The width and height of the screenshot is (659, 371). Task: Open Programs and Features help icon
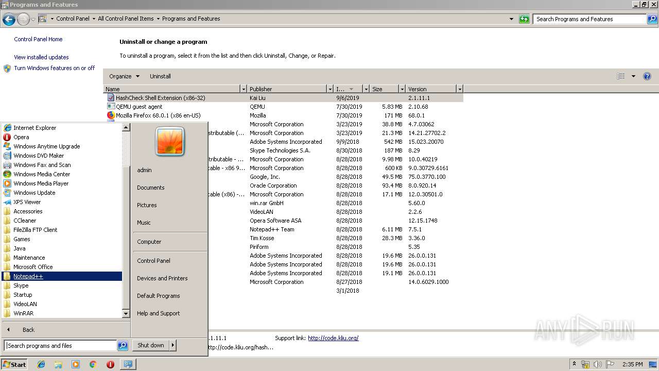647,76
